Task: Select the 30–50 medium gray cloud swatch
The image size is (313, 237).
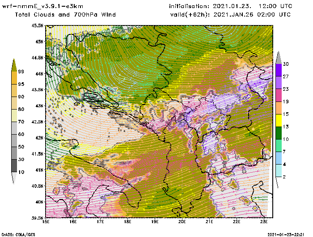Action: coord(14,153)
